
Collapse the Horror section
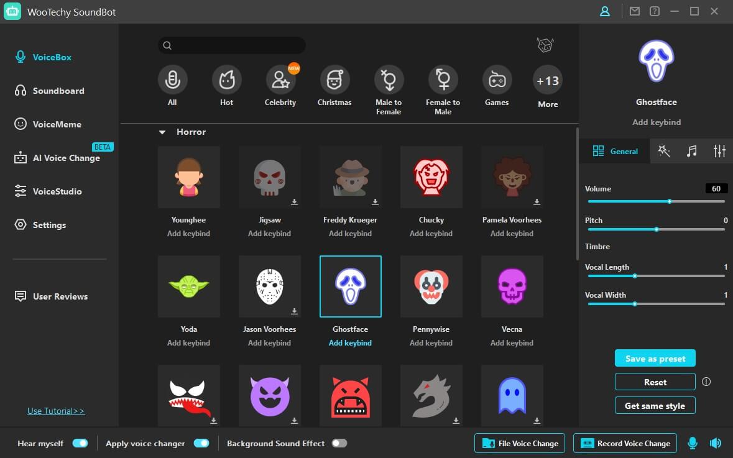click(162, 132)
